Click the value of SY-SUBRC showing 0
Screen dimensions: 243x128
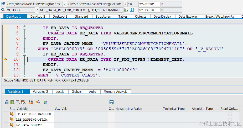pyautogui.click(x=171, y=4)
